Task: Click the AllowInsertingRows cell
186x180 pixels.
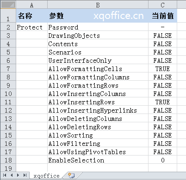Action: click(98, 102)
